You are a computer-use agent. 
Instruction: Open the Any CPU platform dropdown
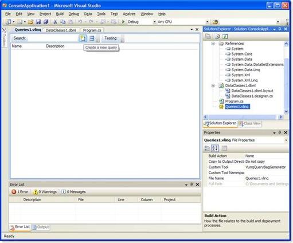coord(208,22)
